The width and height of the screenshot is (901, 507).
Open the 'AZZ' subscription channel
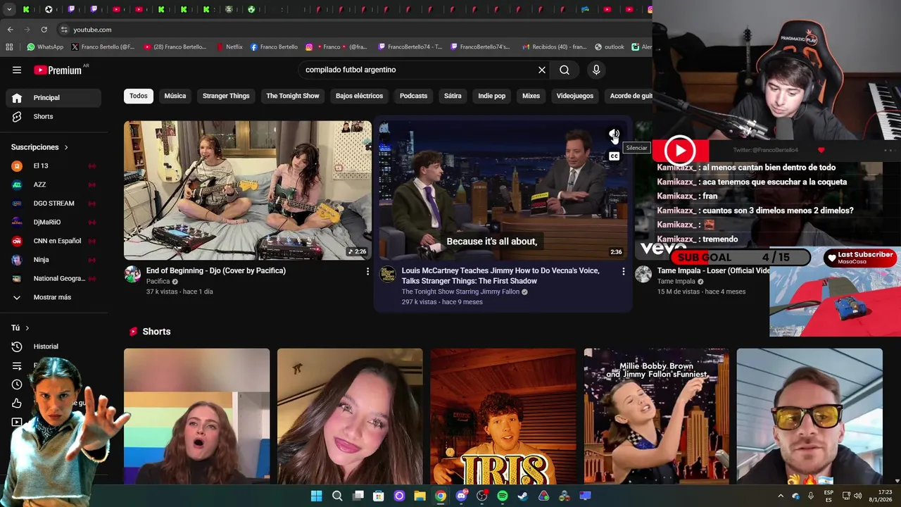click(53, 184)
